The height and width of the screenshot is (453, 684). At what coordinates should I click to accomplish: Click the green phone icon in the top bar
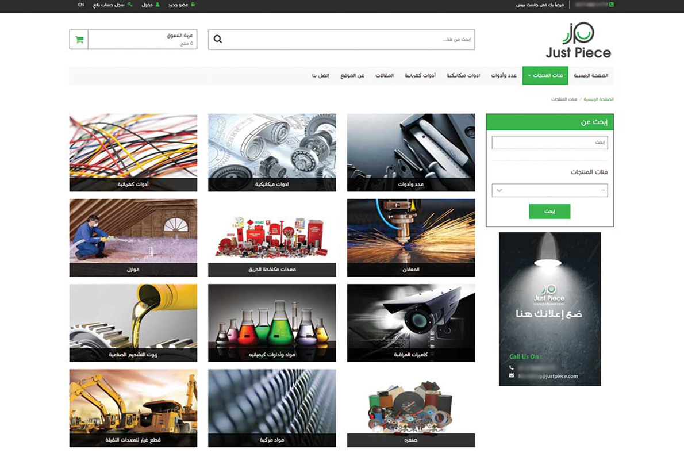pyautogui.click(x=611, y=5)
